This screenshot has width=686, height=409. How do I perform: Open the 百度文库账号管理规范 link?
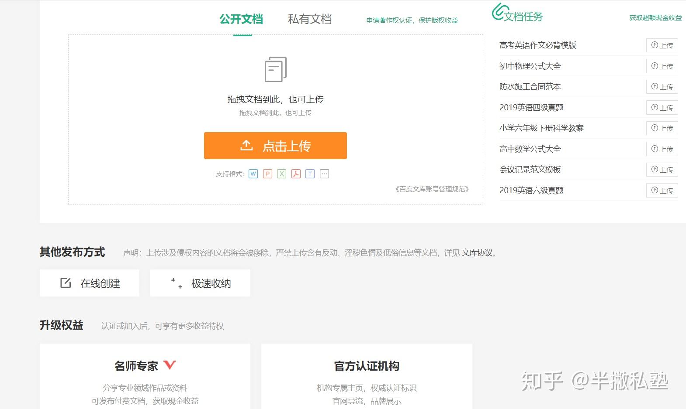click(432, 189)
